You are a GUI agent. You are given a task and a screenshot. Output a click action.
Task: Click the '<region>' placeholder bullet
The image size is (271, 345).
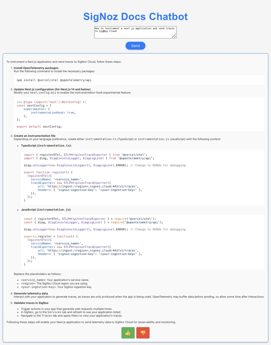(x=54, y=284)
